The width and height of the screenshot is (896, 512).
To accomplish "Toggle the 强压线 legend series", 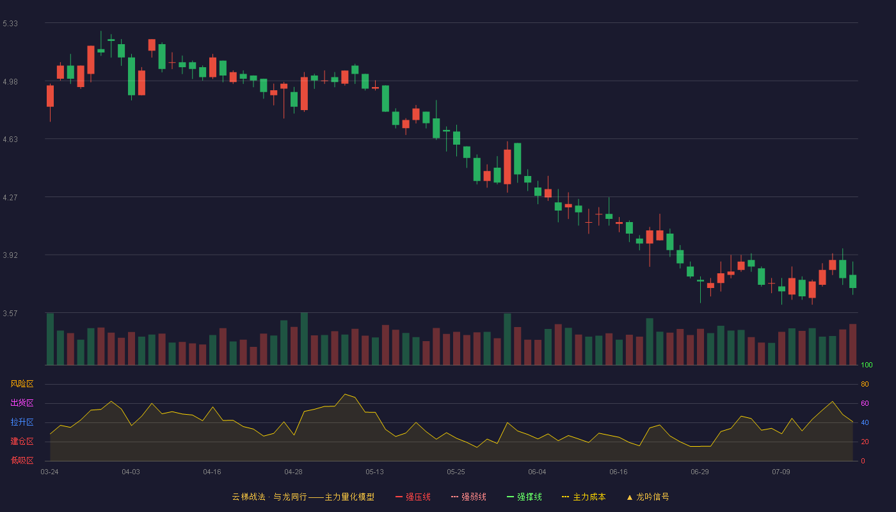I will tap(413, 497).
